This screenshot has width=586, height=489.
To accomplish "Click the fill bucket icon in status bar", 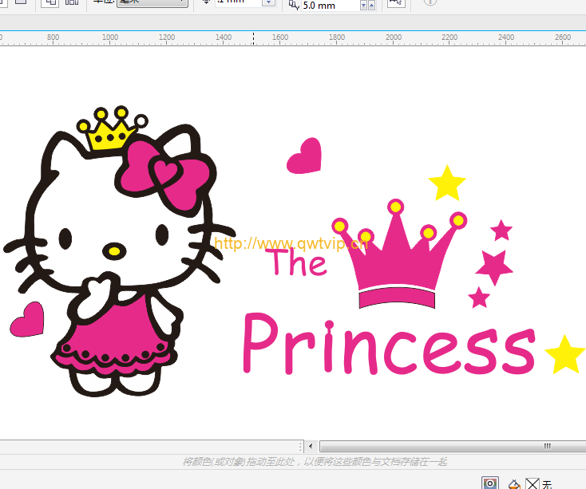I will point(515,484).
